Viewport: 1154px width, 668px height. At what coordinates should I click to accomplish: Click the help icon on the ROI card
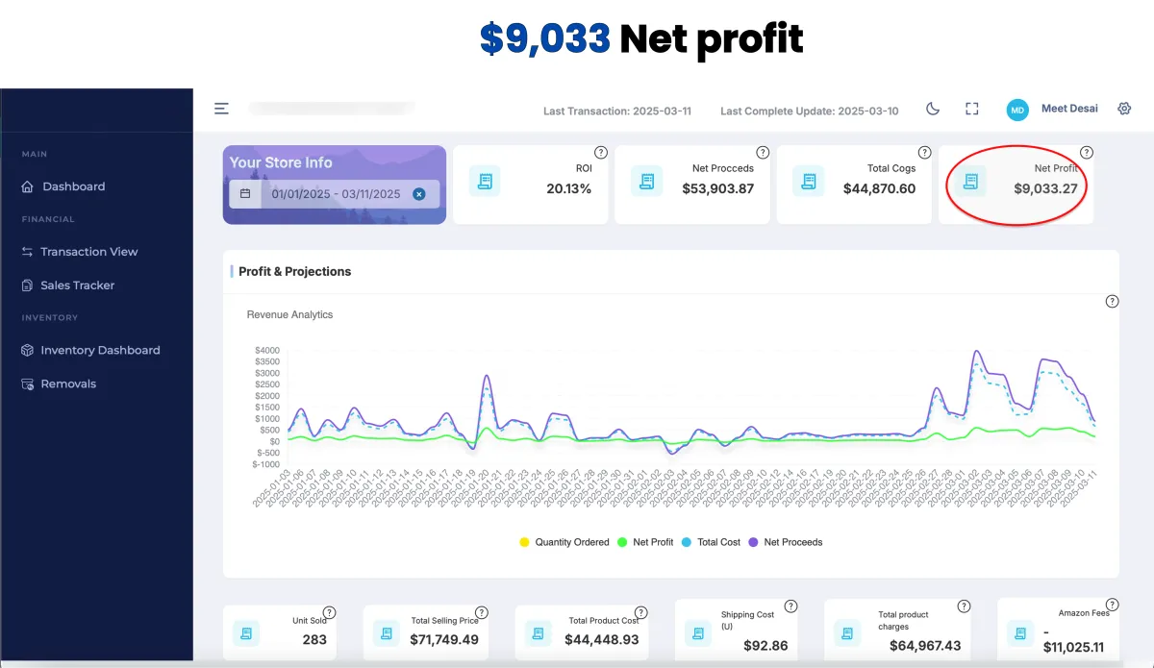point(601,152)
